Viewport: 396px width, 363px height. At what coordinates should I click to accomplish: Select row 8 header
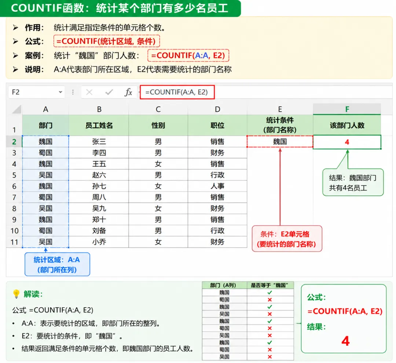pyautogui.click(x=14, y=208)
